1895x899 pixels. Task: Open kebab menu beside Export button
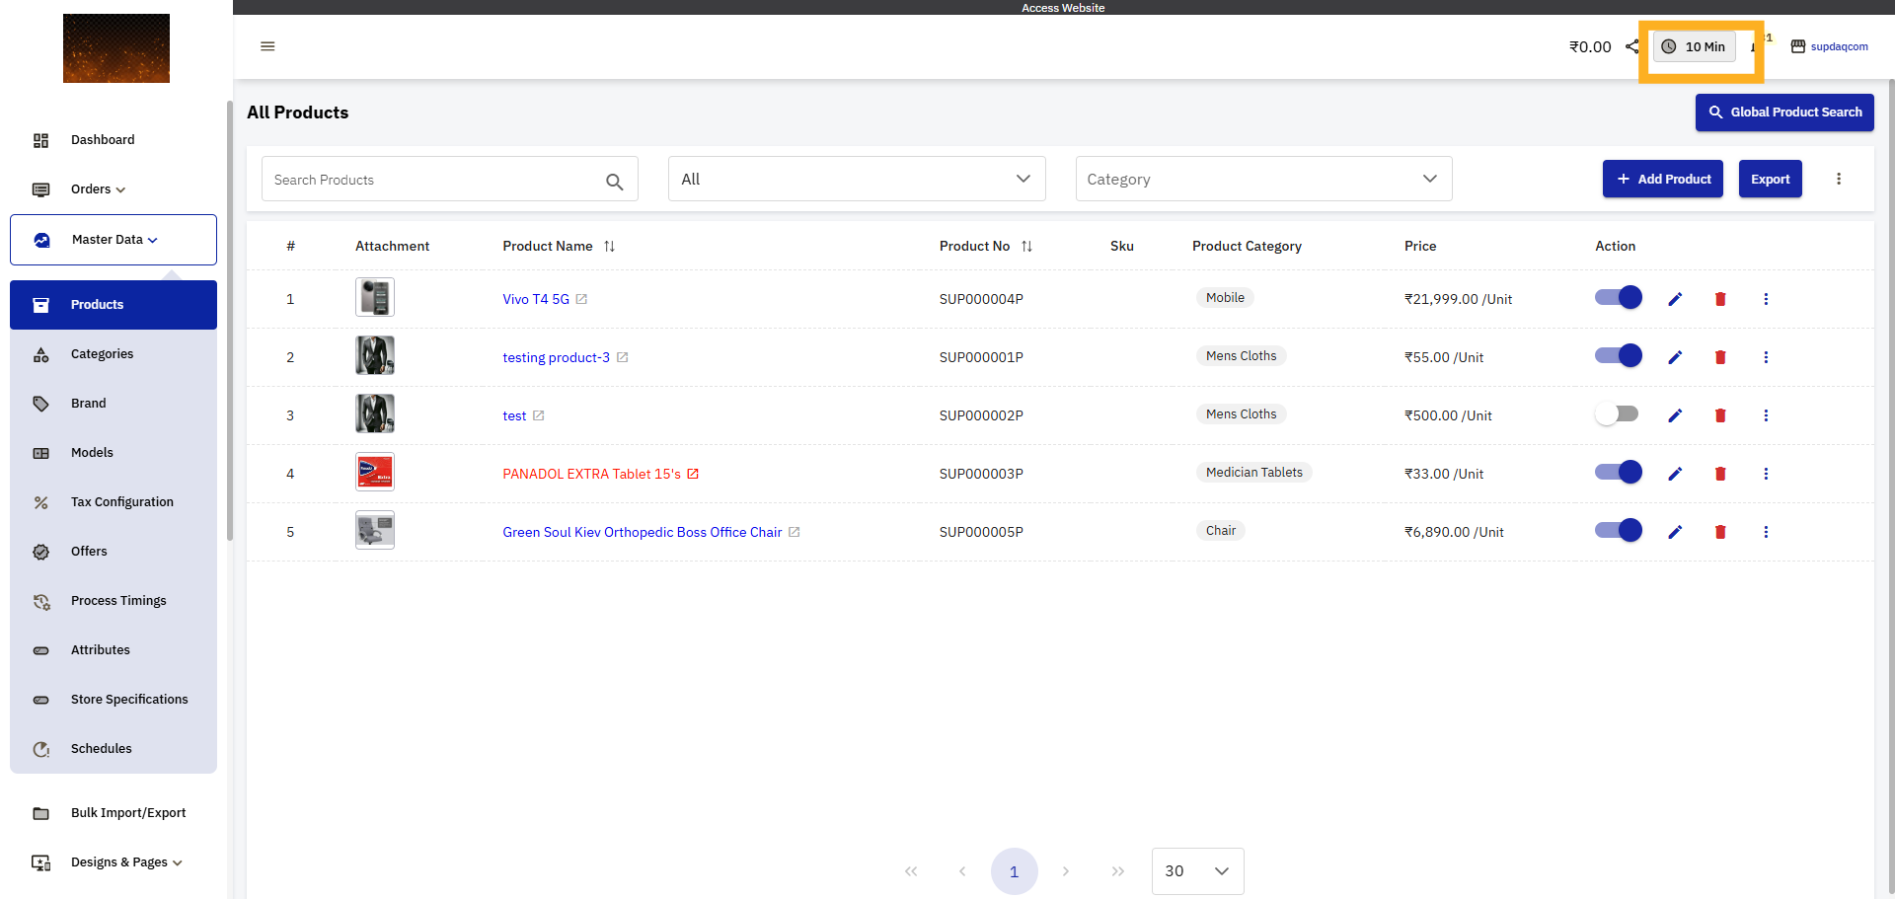[1839, 179]
